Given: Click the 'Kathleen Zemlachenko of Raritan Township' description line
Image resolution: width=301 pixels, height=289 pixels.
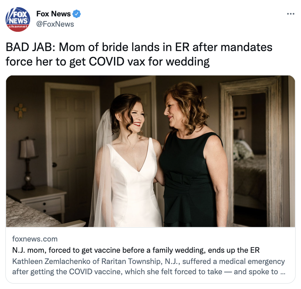Looking at the screenshot, I should [x=148, y=261].
